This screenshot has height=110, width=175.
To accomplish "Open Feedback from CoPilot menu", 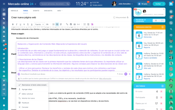I will [x=32, y=103].
